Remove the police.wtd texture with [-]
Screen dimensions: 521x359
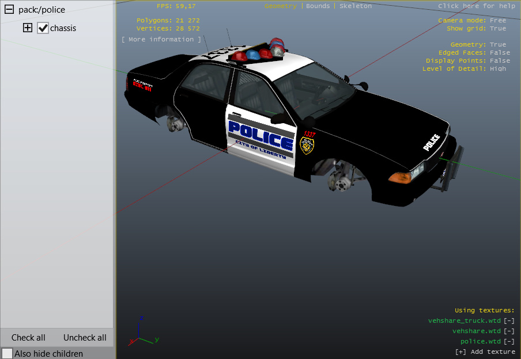[x=509, y=341]
